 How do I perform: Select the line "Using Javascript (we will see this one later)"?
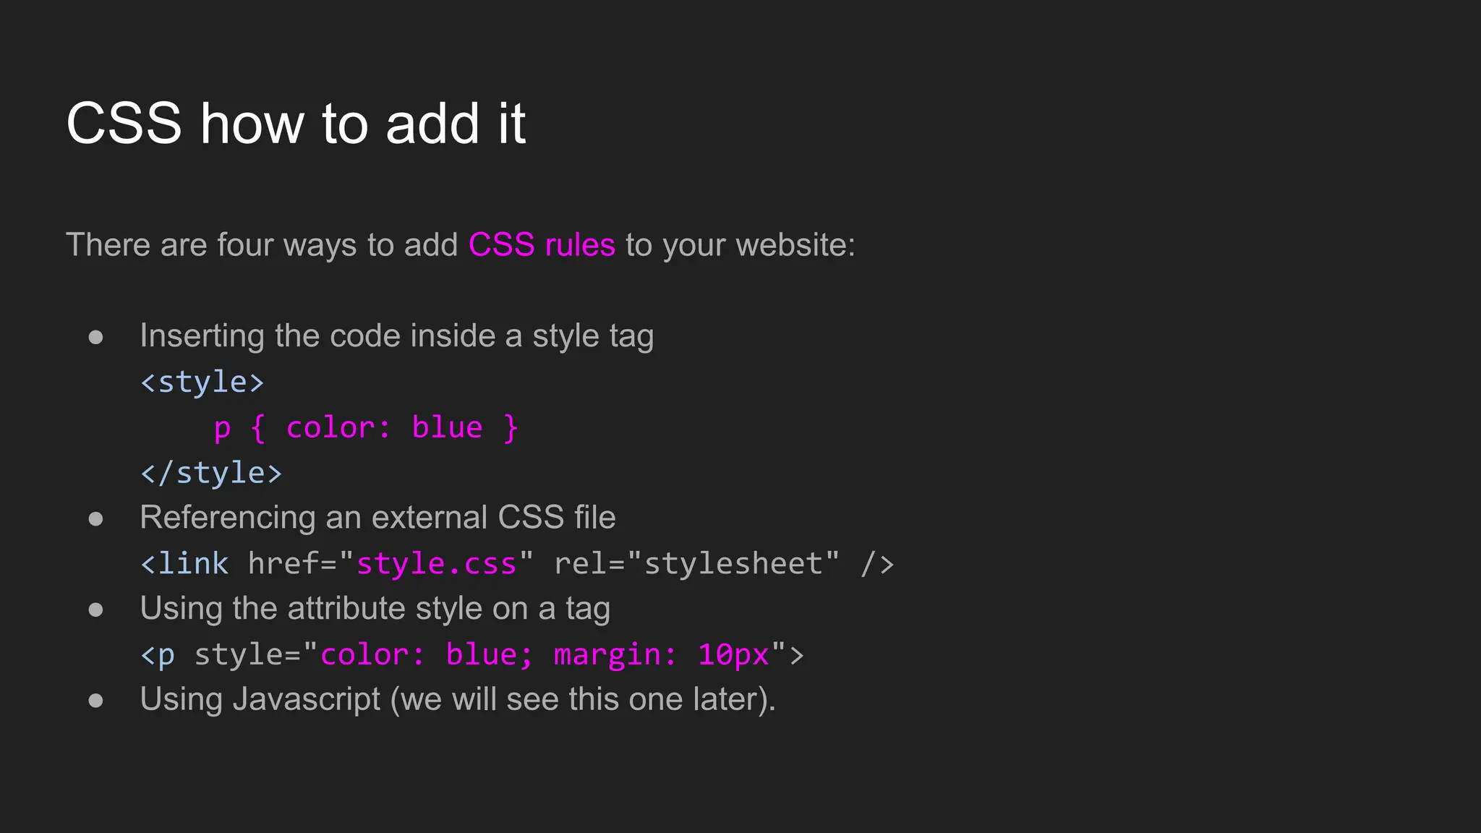click(x=457, y=699)
